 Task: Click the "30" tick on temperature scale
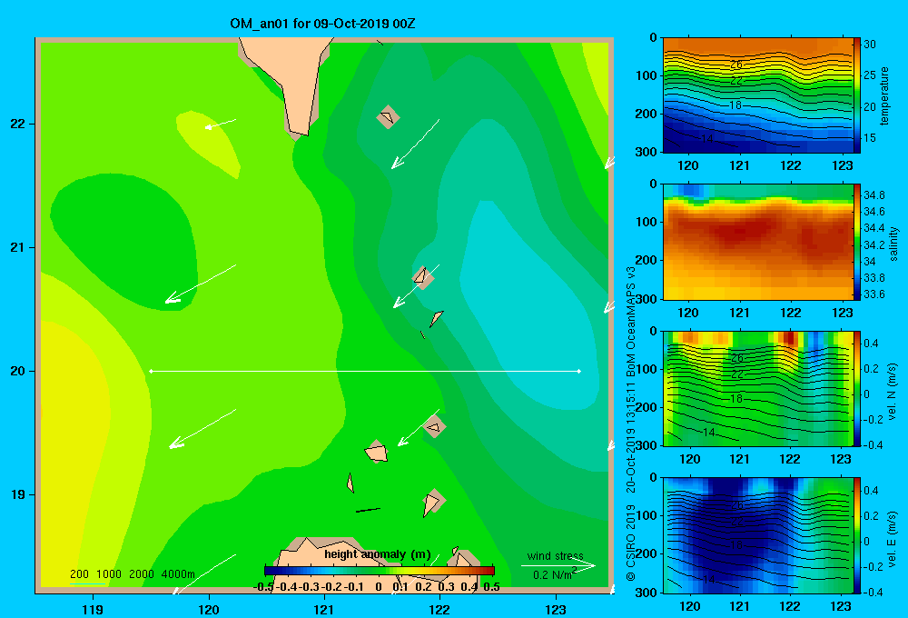(x=870, y=44)
